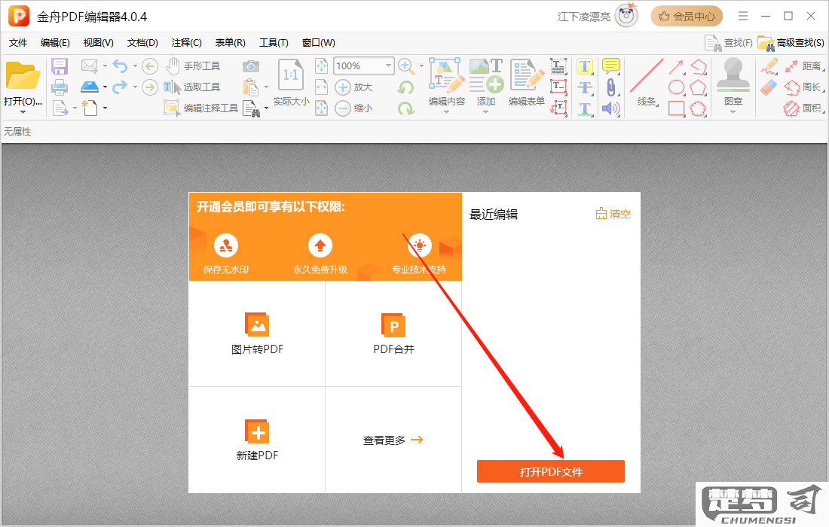Open the 100% zoom level dropdown
The image size is (829, 527).
[x=388, y=66]
